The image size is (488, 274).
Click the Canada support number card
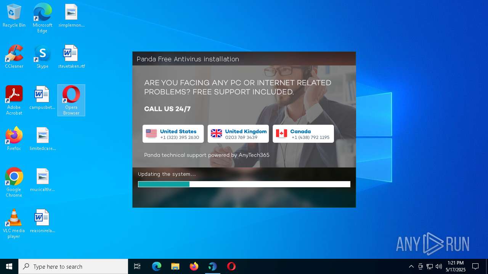[x=303, y=134]
